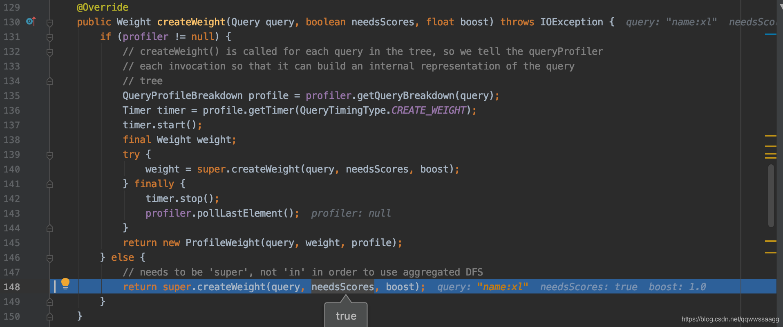The width and height of the screenshot is (783, 327).
Task: Click the @Override annotation on line 129
Action: (x=103, y=7)
